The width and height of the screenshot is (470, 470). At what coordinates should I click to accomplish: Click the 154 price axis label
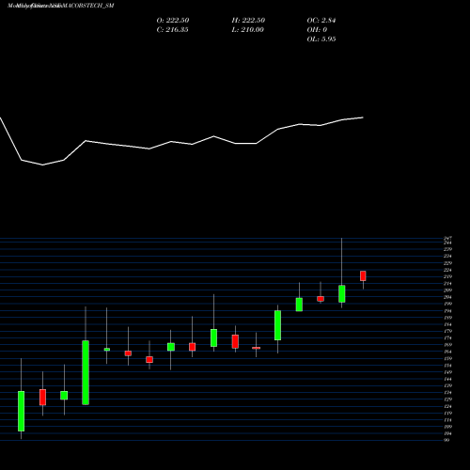[447, 366]
